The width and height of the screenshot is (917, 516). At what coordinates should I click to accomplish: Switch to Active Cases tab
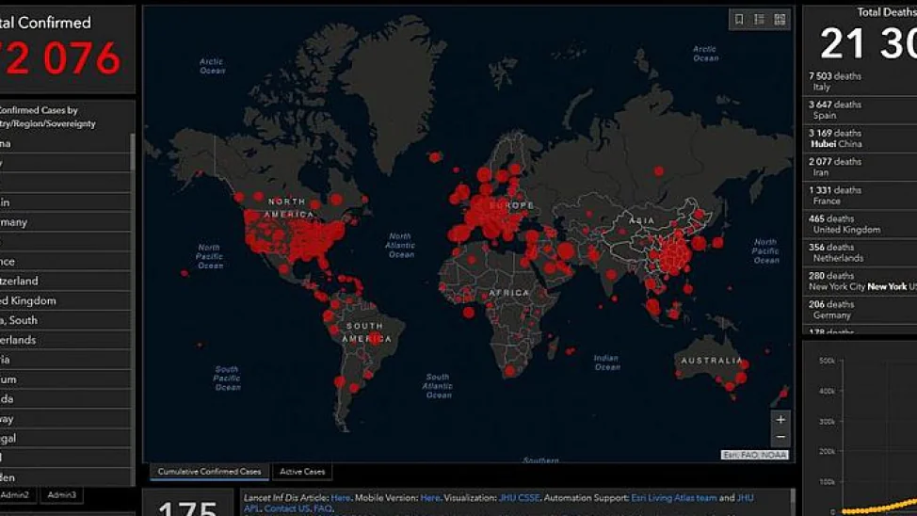pos(302,472)
